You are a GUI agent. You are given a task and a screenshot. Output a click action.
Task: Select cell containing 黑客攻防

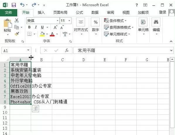tap(20, 91)
